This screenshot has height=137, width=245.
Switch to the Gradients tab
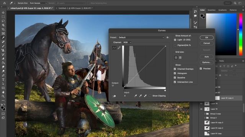coord(222,10)
